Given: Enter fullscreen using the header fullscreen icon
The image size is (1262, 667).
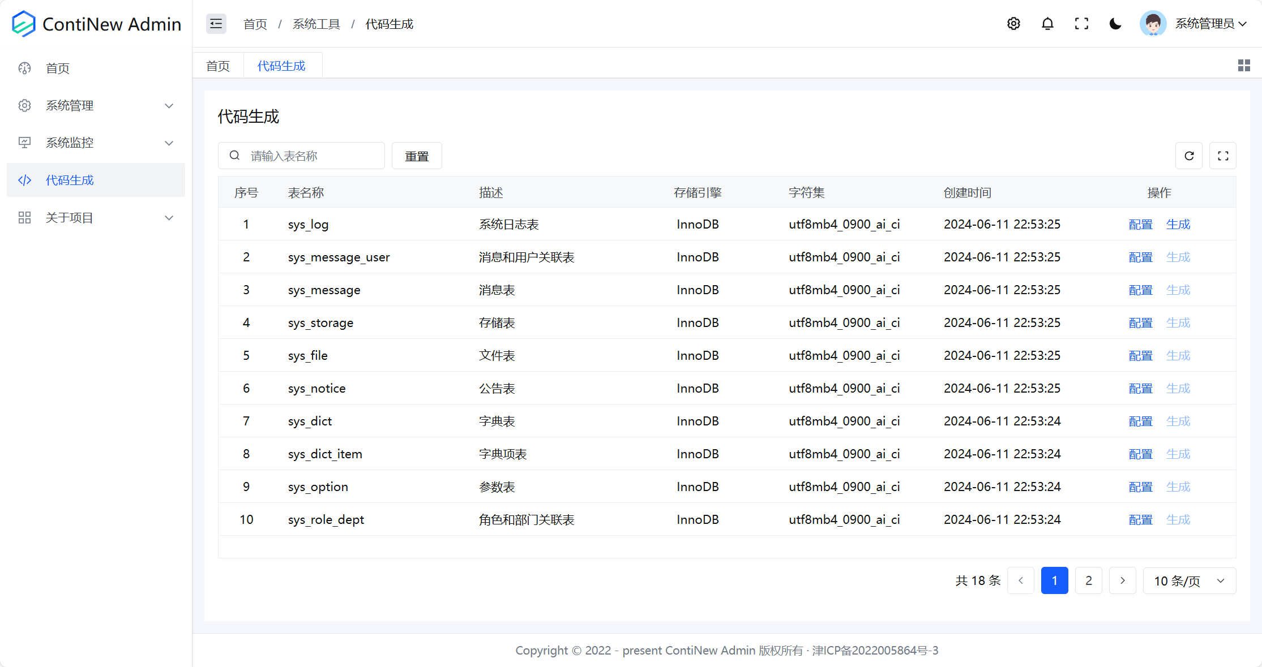Looking at the screenshot, I should click(1081, 24).
